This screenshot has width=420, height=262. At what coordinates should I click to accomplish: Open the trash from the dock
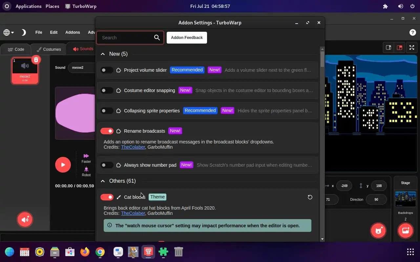pos(178,252)
